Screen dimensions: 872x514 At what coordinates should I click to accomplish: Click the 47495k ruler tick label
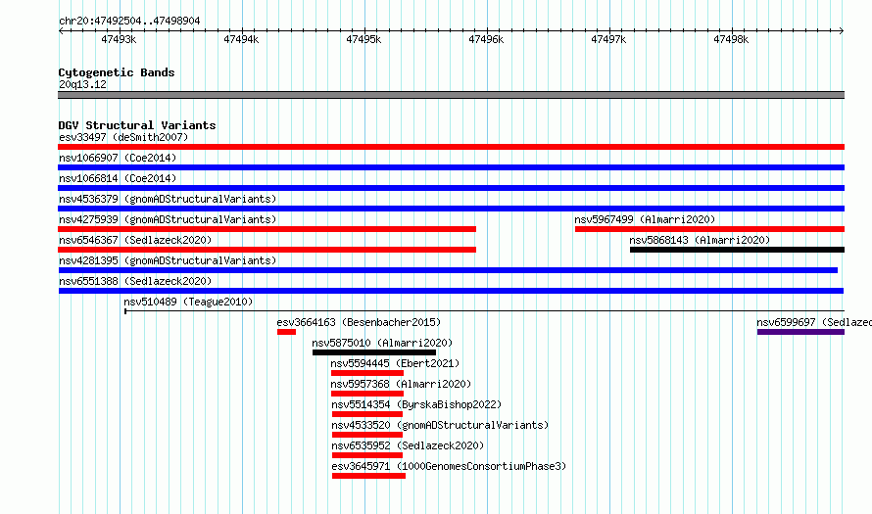click(x=363, y=39)
